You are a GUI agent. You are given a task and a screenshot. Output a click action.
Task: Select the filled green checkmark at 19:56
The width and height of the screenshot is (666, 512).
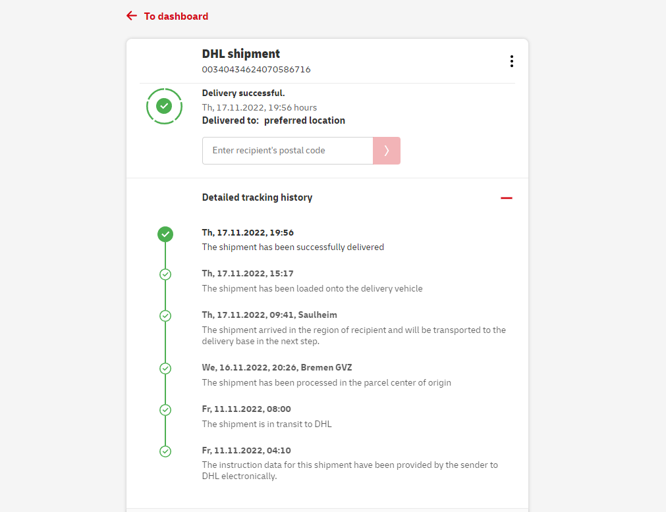(165, 234)
